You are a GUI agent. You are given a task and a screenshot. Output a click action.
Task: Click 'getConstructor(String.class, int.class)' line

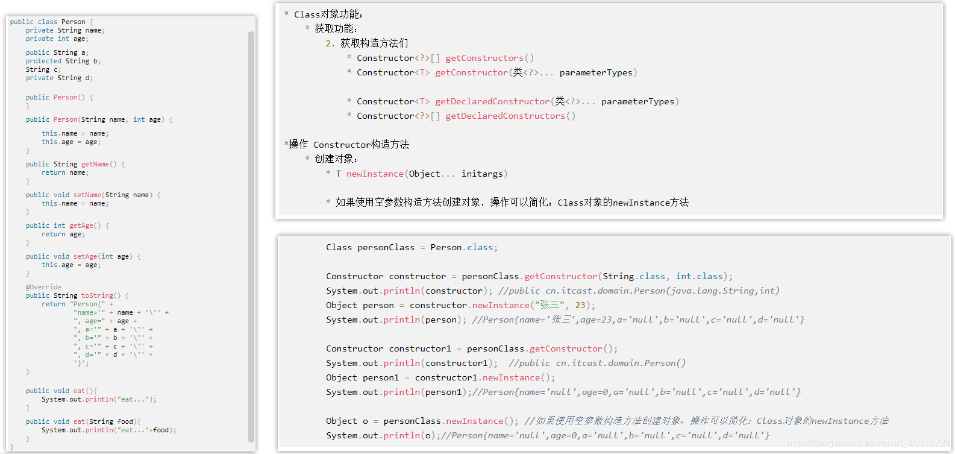click(x=530, y=276)
